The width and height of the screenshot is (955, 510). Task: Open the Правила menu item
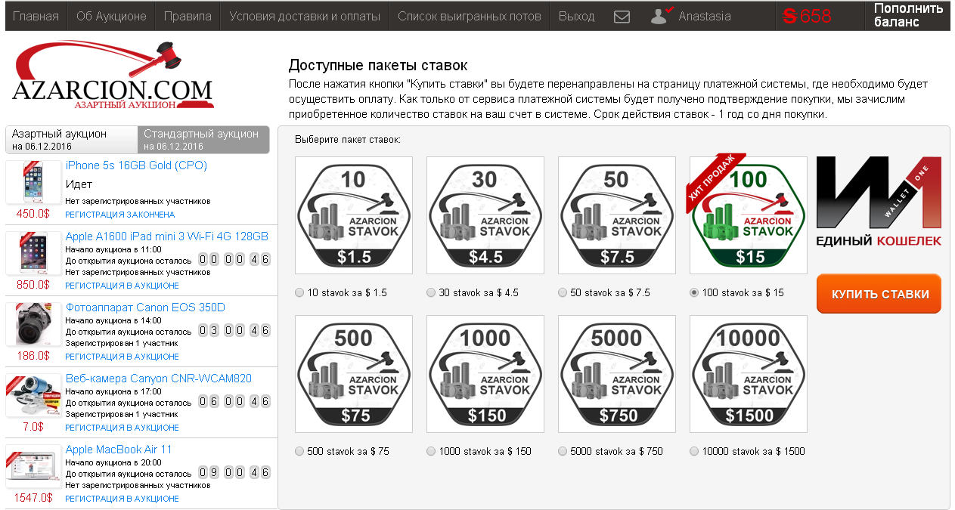tap(188, 16)
